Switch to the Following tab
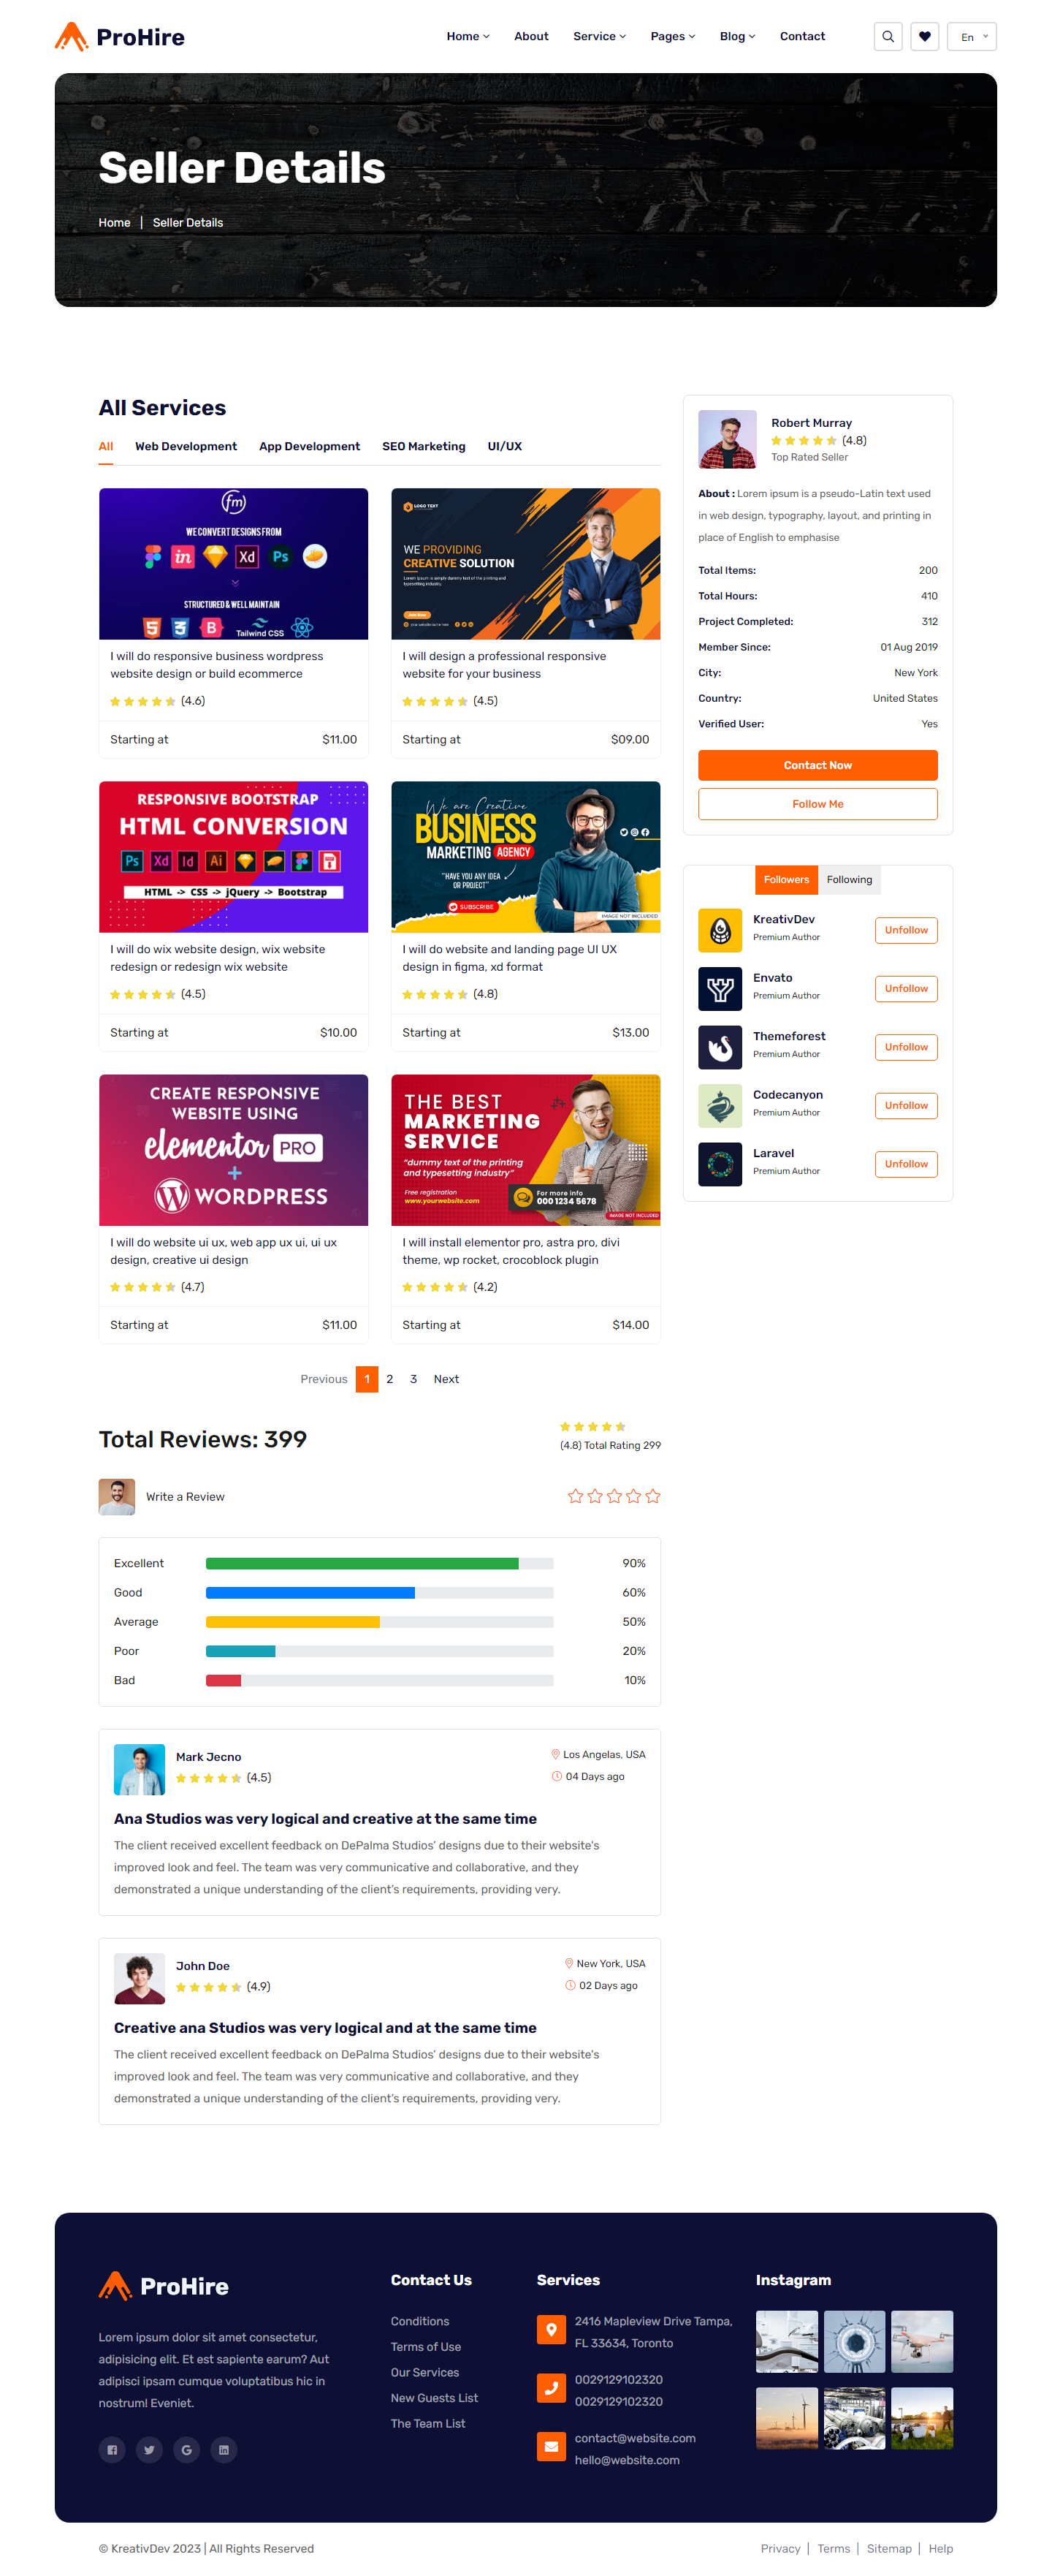This screenshot has height=2576, width=1052. (849, 880)
